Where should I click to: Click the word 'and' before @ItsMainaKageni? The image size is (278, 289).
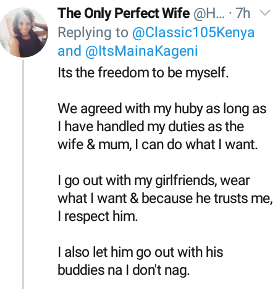click(69, 51)
